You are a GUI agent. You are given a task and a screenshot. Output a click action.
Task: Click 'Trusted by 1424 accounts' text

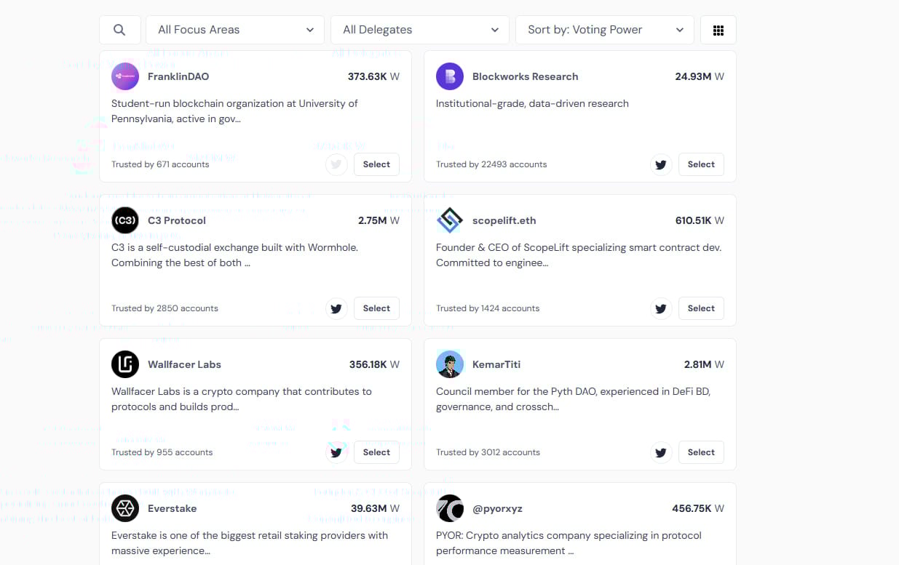coord(488,308)
